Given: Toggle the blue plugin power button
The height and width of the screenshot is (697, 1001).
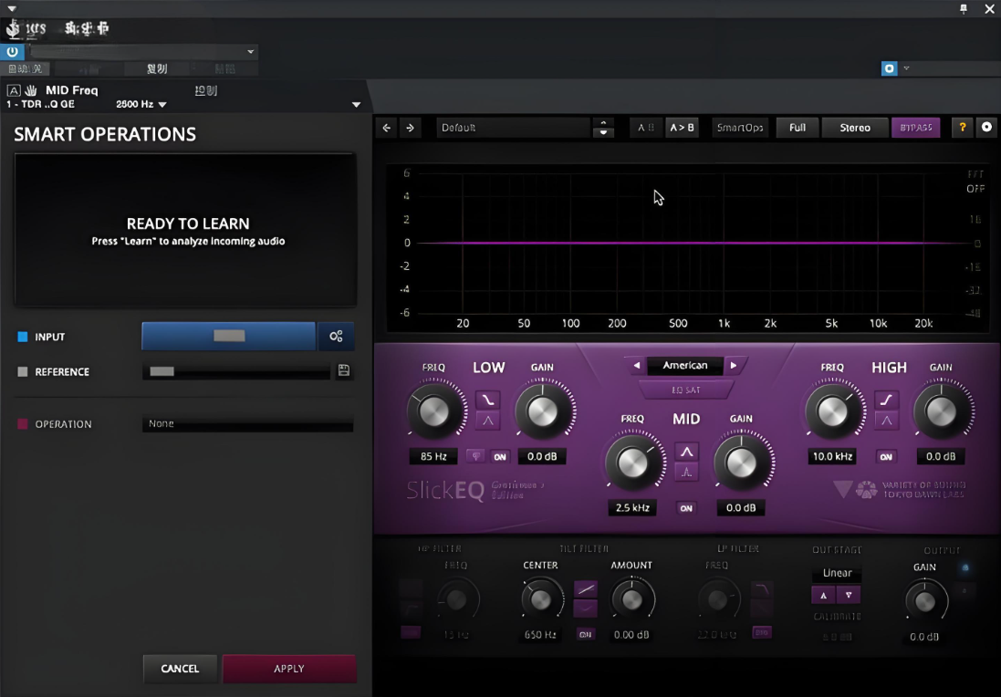Looking at the screenshot, I should coord(12,52).
